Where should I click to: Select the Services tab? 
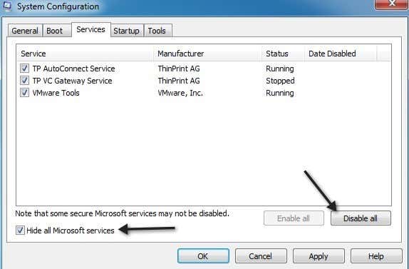(90, 29)
